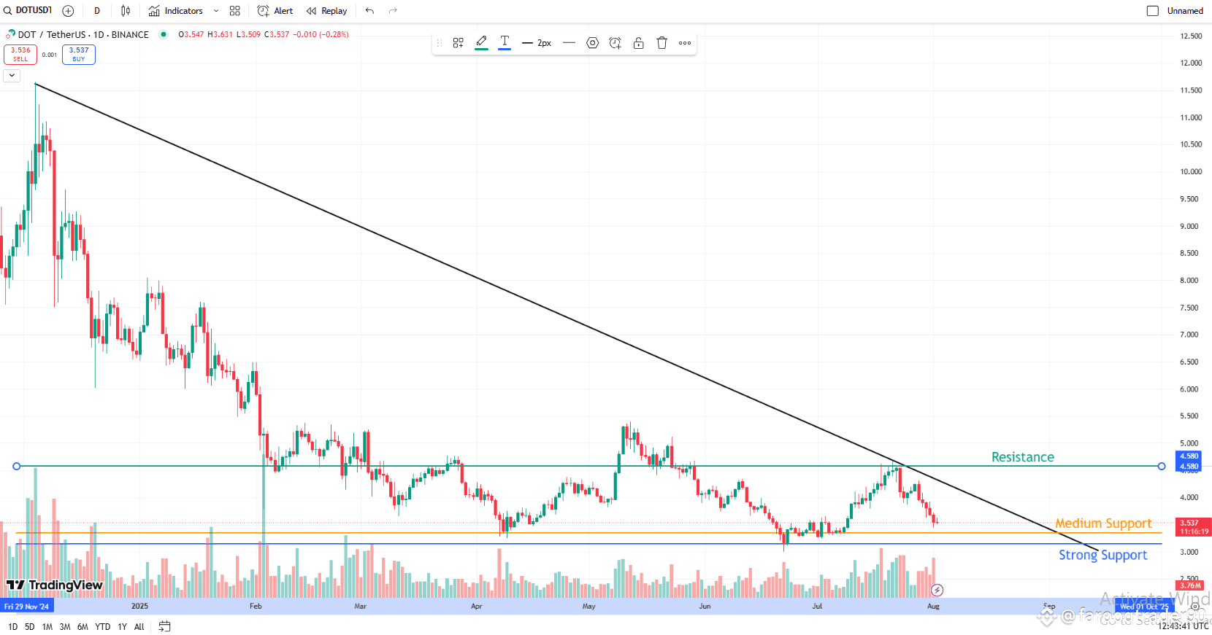The image size is (1212, 635).
Task: Grab the drawing toolbar drag handle
Action: point(440,43)
